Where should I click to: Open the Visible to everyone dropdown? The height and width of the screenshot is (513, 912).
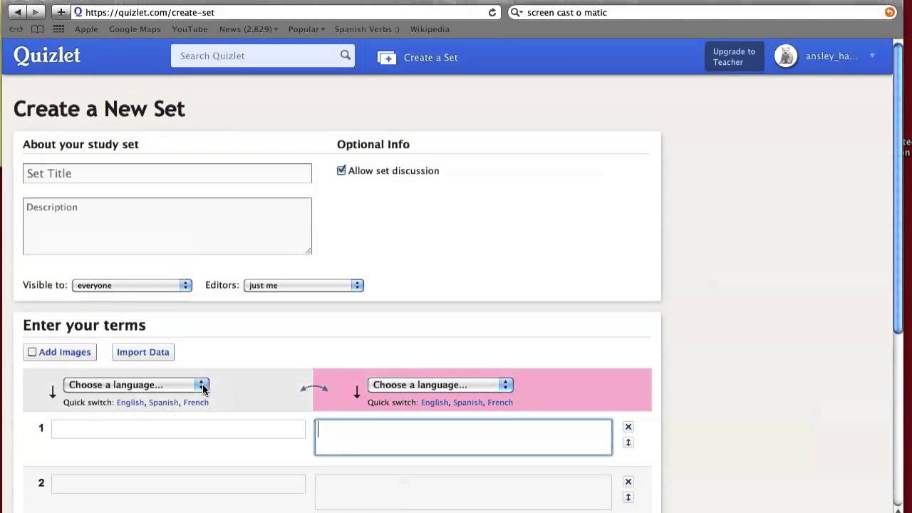point(132,285)
